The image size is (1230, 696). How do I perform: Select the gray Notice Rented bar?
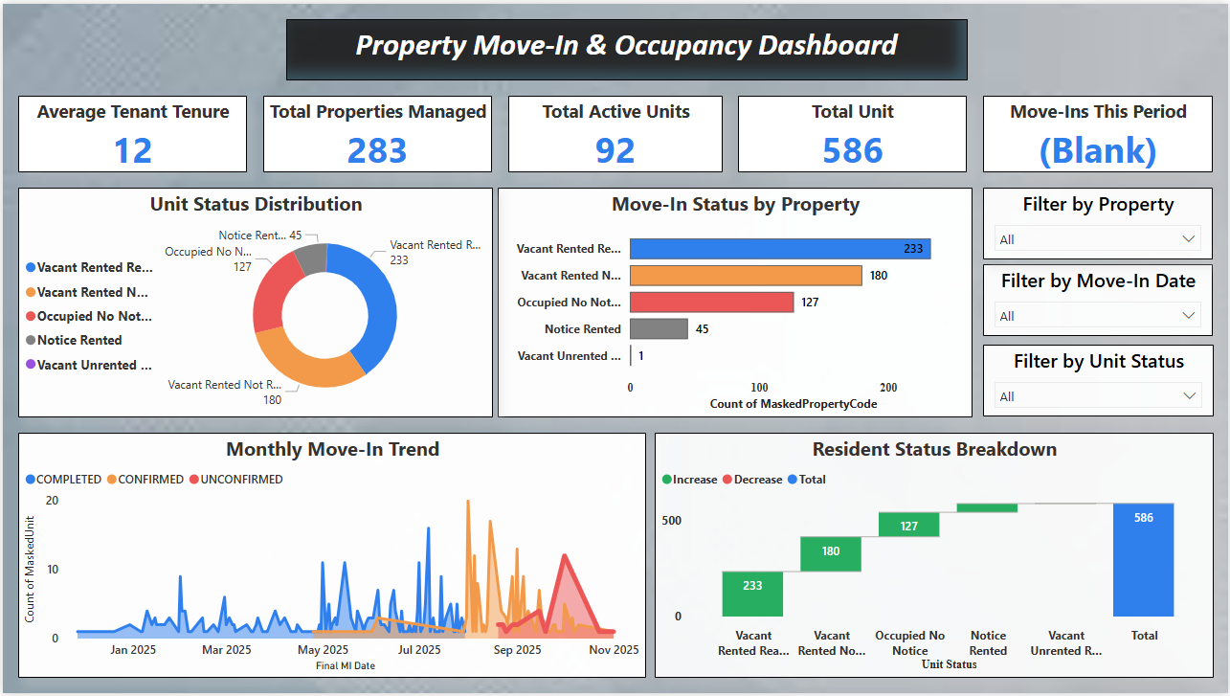coord(659,329)
